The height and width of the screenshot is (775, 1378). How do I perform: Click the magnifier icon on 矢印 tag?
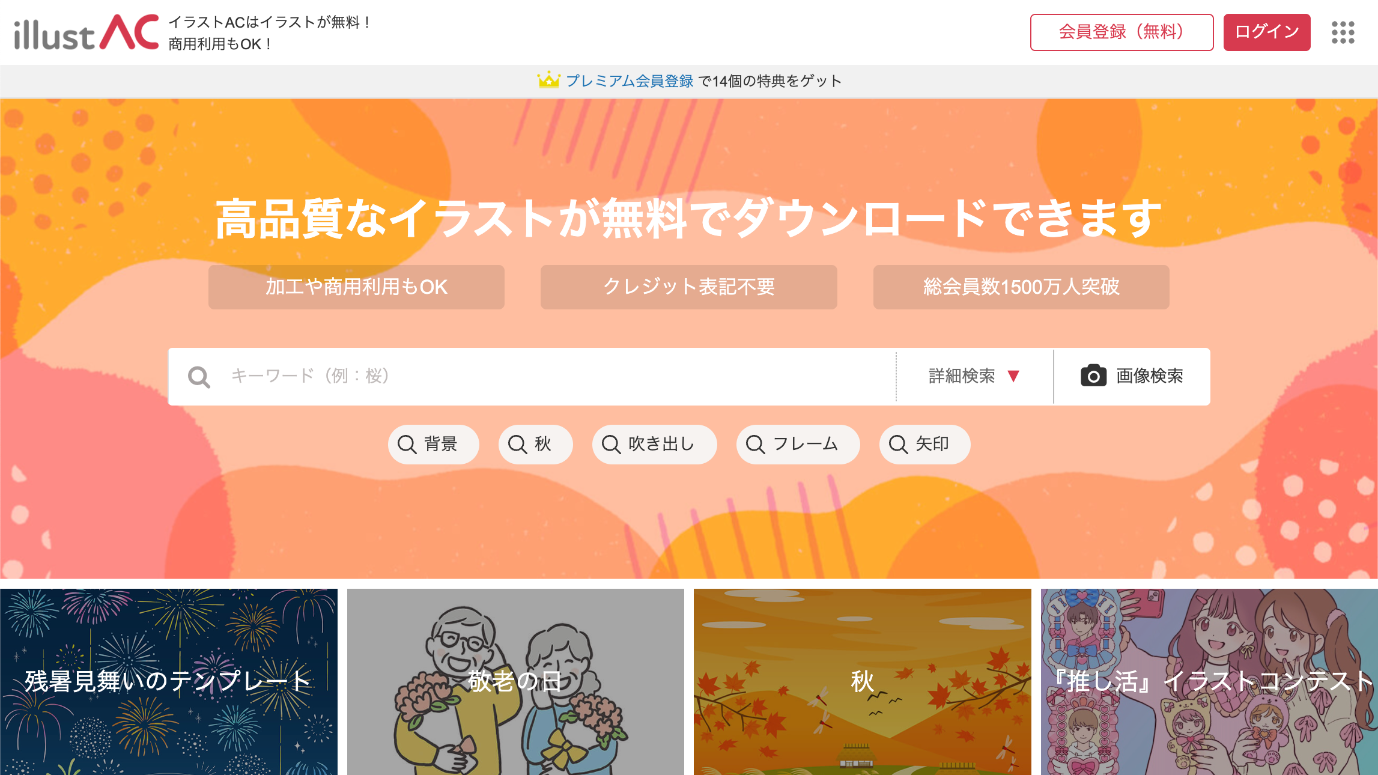pyautogui.click(x=898, y=445)
